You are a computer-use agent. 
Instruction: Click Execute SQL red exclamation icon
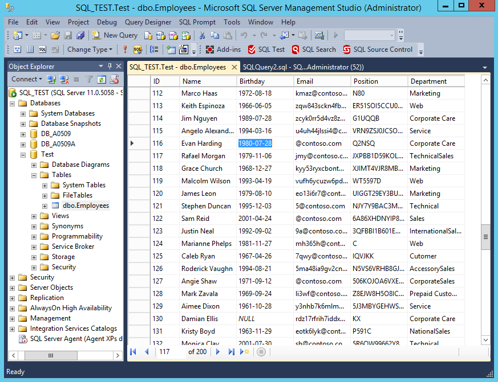[124, 50]
